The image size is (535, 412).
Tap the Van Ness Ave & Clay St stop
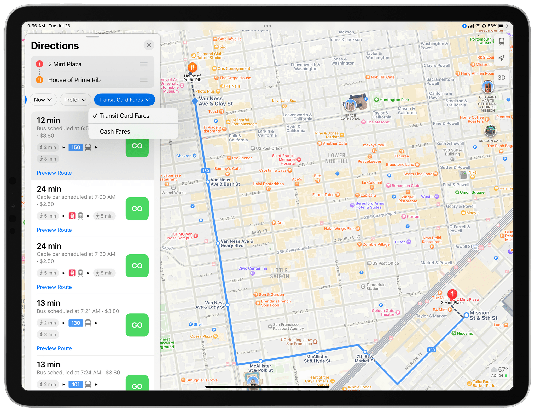[195, 101]
